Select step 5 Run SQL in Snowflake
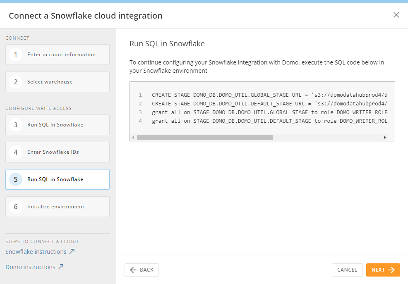Image resolution: width=408 pixels, height=284 pixels. pos(58,179)
